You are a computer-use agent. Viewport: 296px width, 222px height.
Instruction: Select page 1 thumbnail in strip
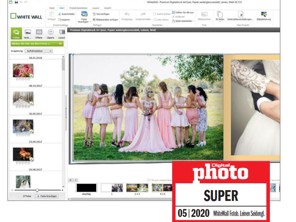(x=112, y=188)
